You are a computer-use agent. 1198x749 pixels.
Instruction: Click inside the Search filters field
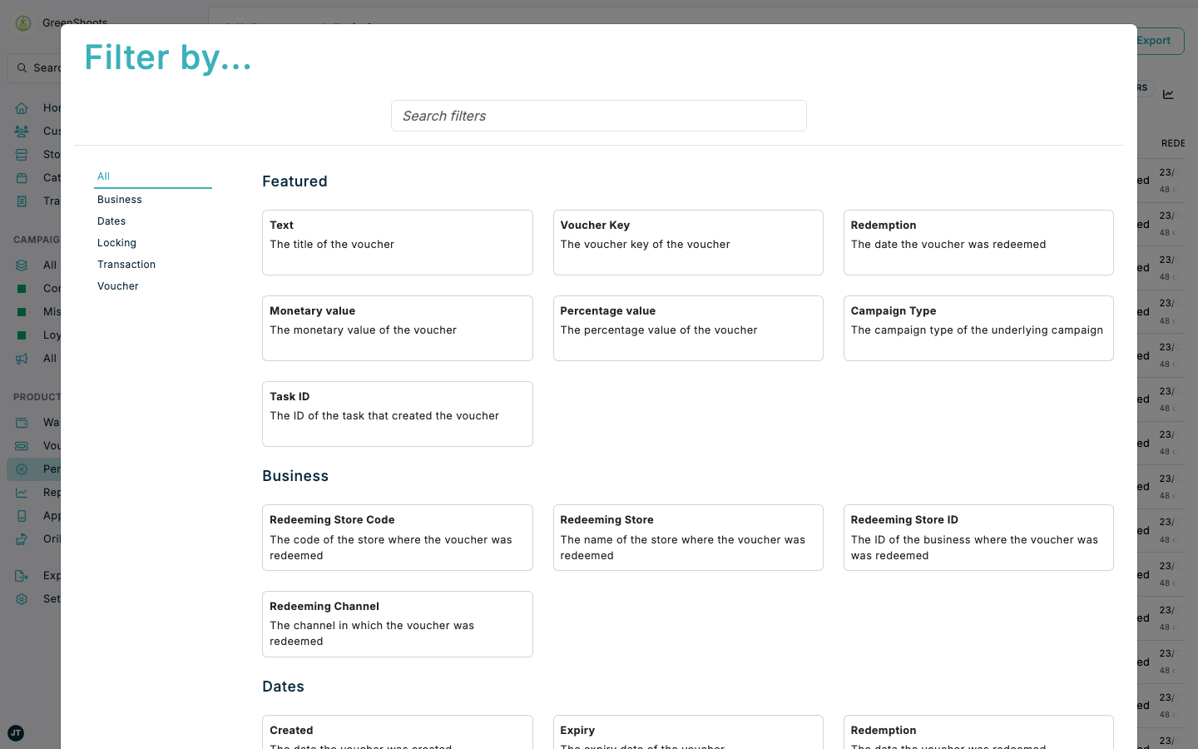click(598, 116)
